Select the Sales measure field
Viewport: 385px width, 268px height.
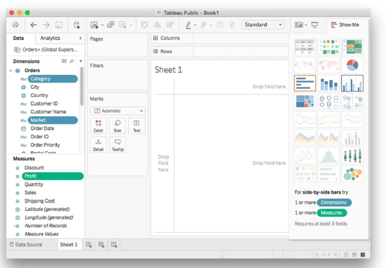coord(30,193)
